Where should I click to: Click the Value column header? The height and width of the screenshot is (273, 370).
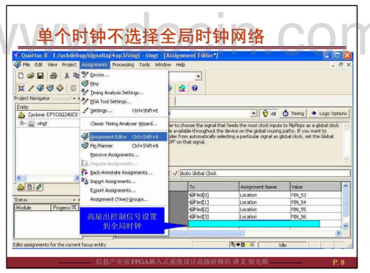pyautogui.click(x=316, y=187)
